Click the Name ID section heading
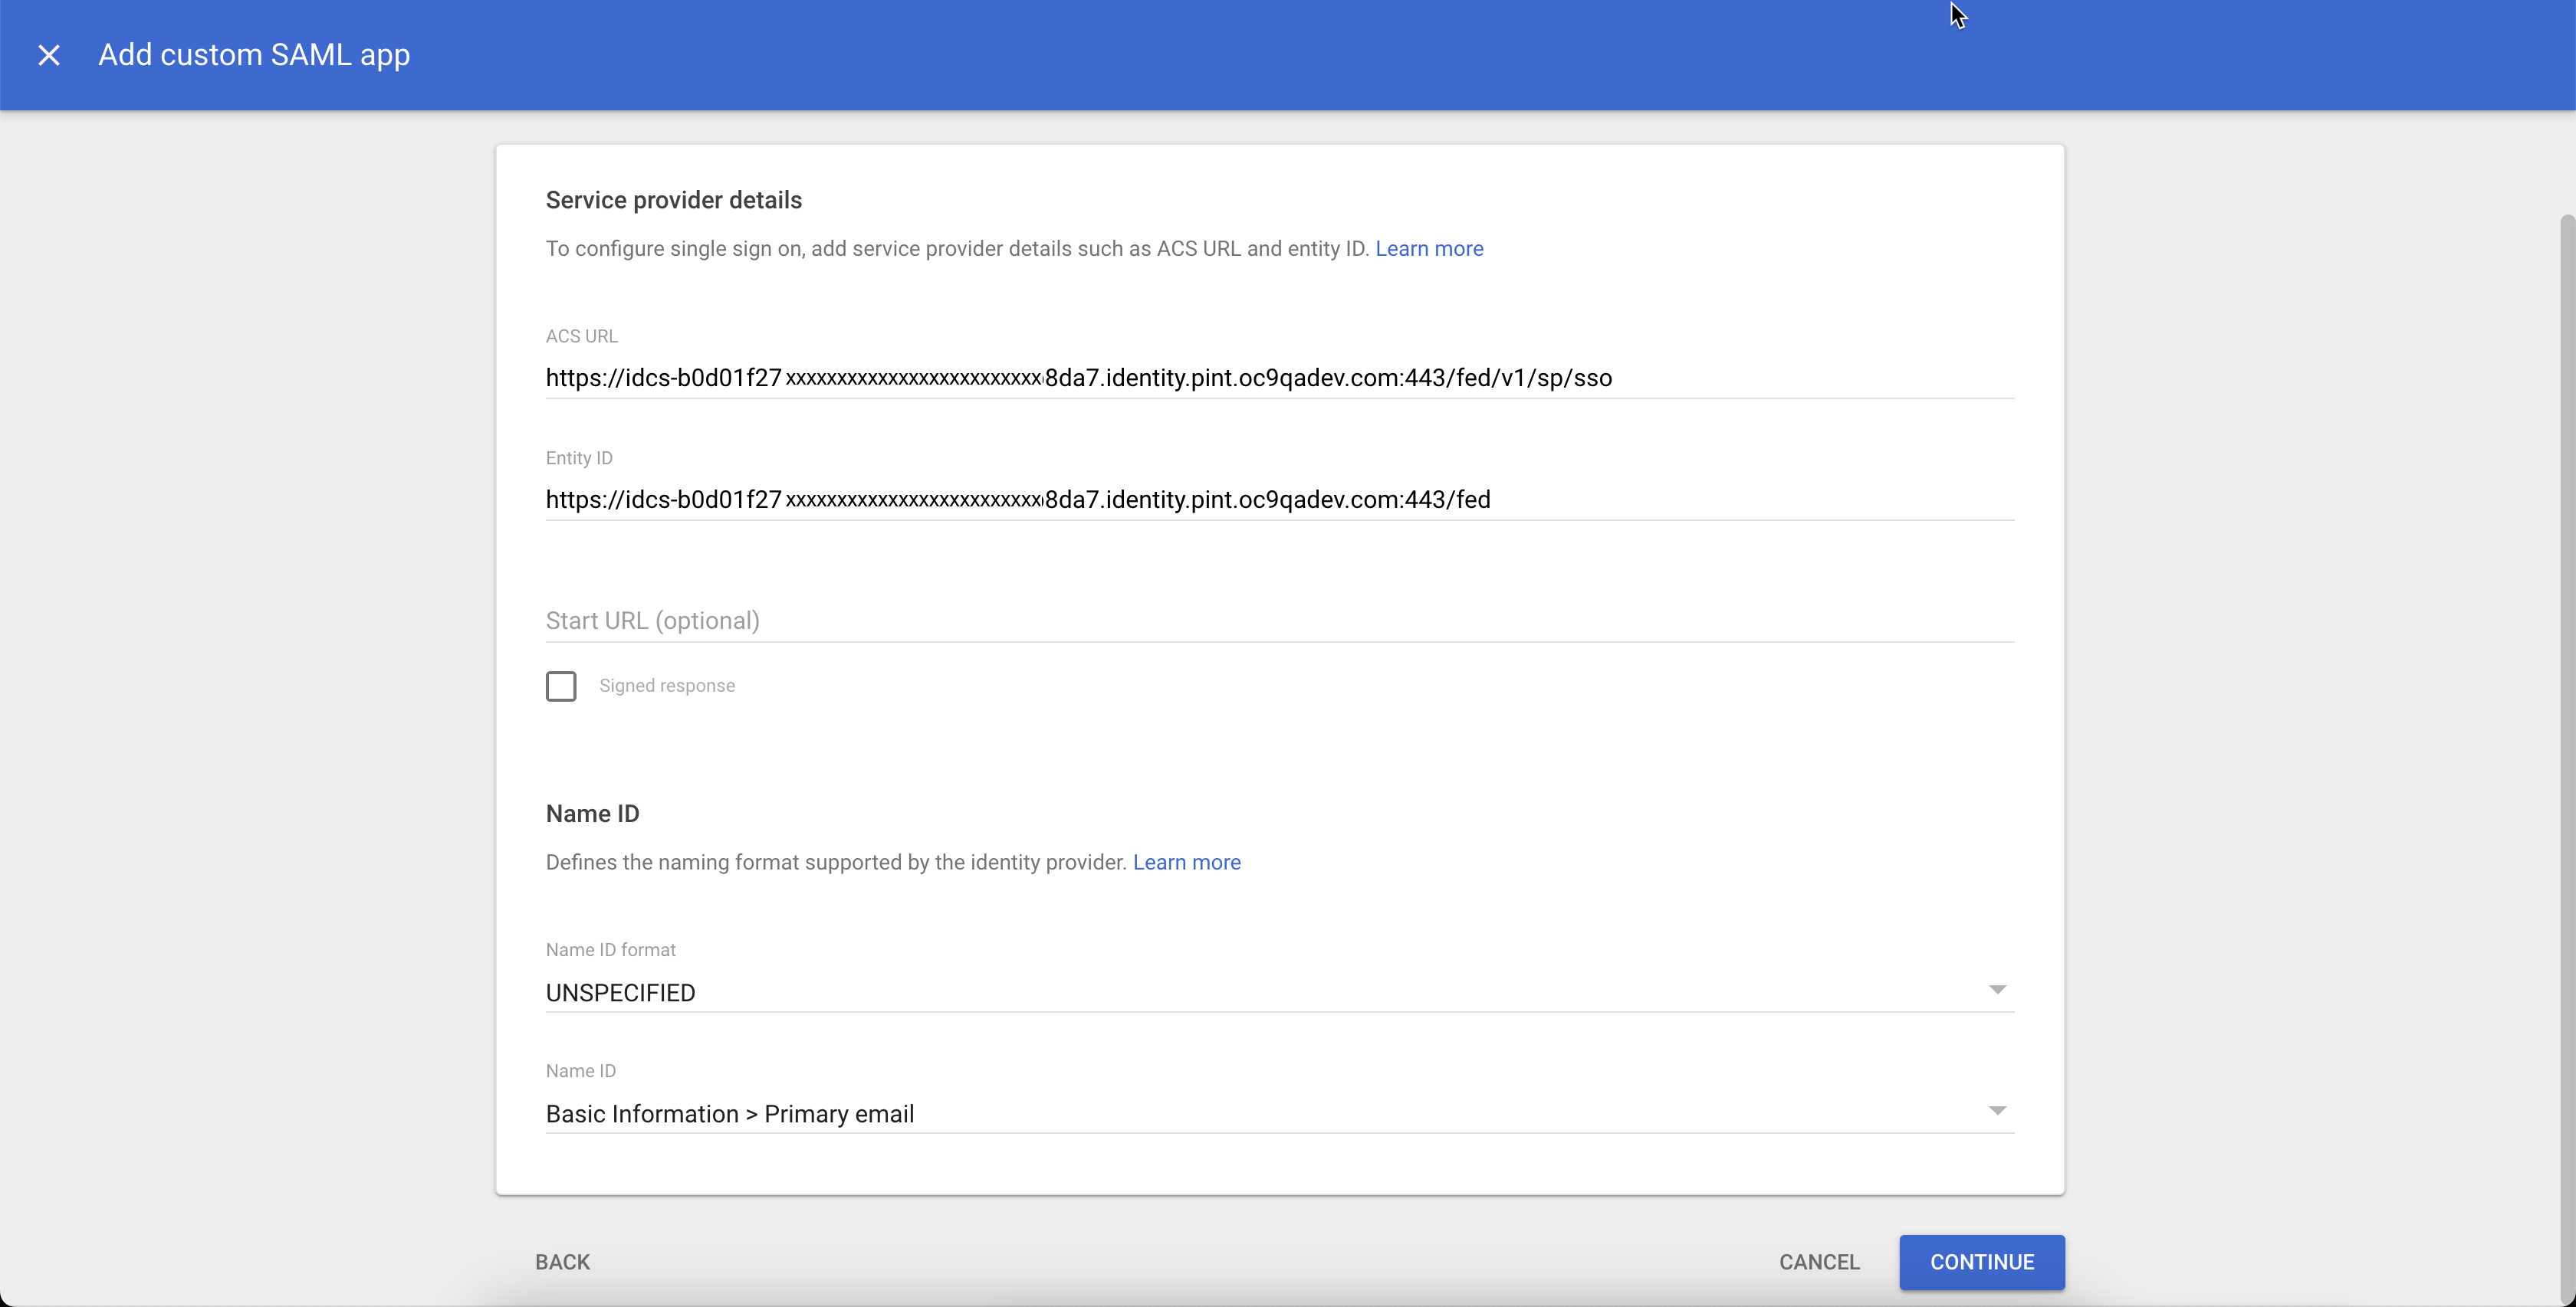This screenshot has width=2576, height=1307. click(x=592, y=812)
